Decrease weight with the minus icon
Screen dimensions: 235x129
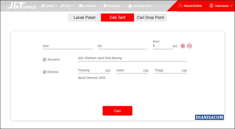189,46
